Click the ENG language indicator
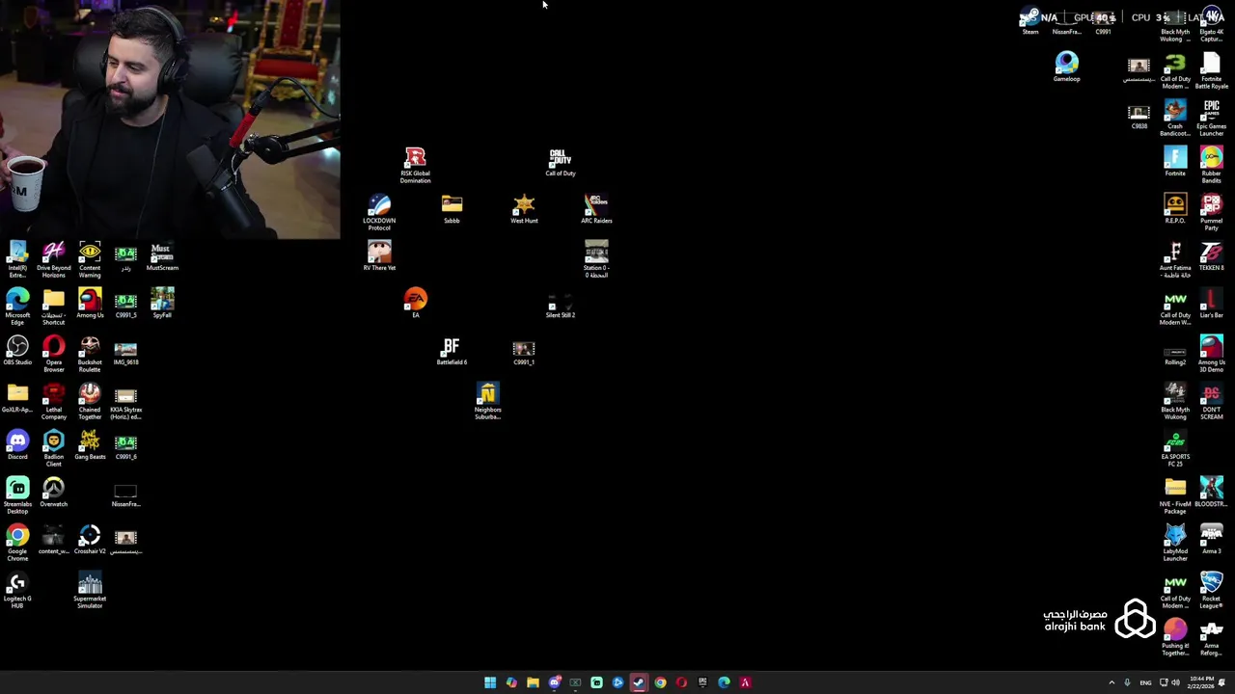The height and width of the screenshot is (694, 1235). [x=1145, y=682]
